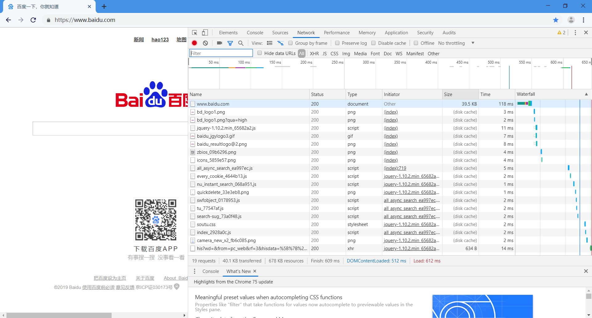Viewport: 592px width, 318px height.
Task: Bookmark this page with the star
Action: point(556,20)
